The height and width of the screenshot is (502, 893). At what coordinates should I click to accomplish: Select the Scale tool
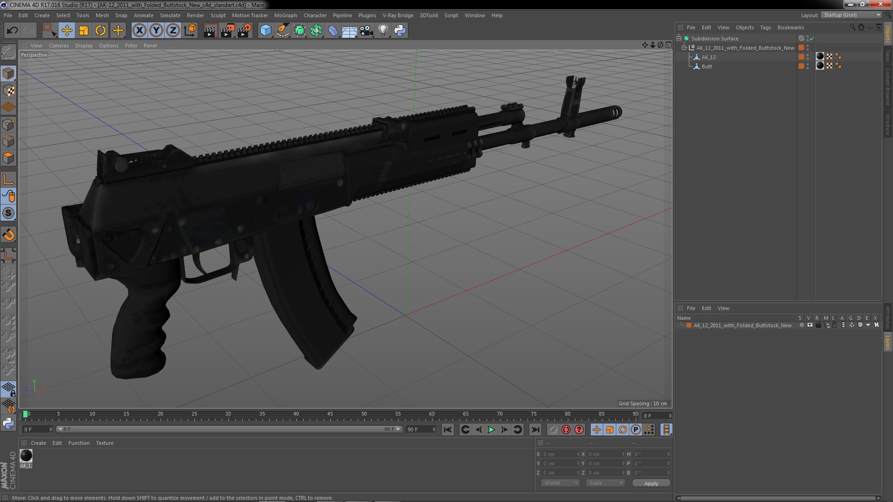coord(84,31)
